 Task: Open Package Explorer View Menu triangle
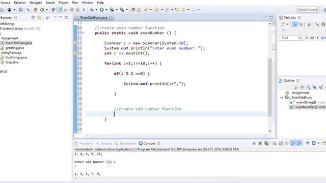[x=55, y=17]
